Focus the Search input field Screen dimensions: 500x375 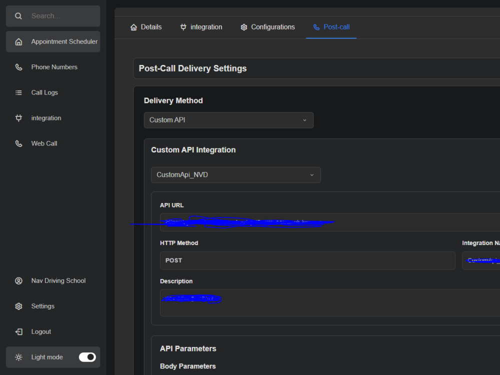pos(53,16)
